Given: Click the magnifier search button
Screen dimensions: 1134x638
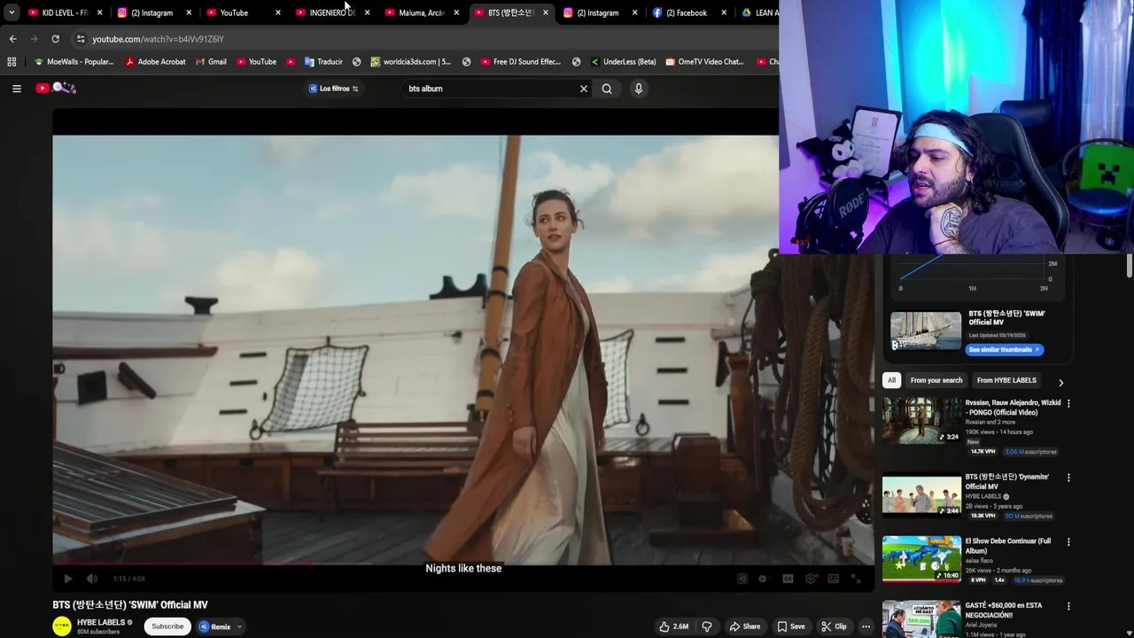Looking at the screenshot, I should coord(607,89).
